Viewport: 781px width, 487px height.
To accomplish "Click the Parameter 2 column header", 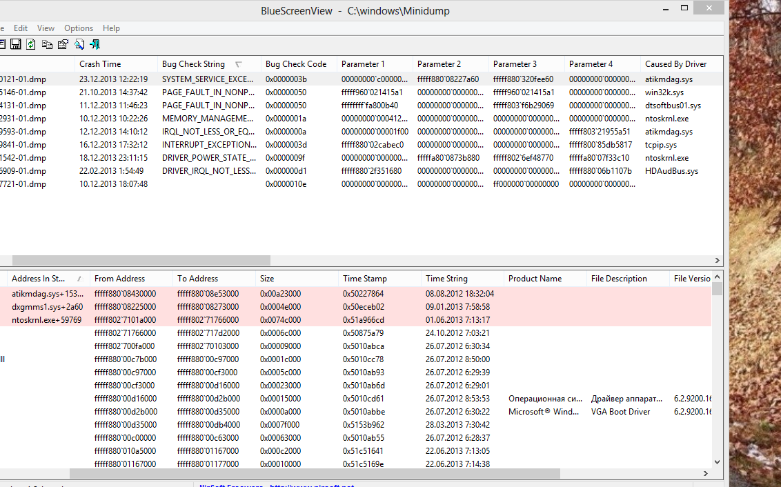I will point(451,63).
